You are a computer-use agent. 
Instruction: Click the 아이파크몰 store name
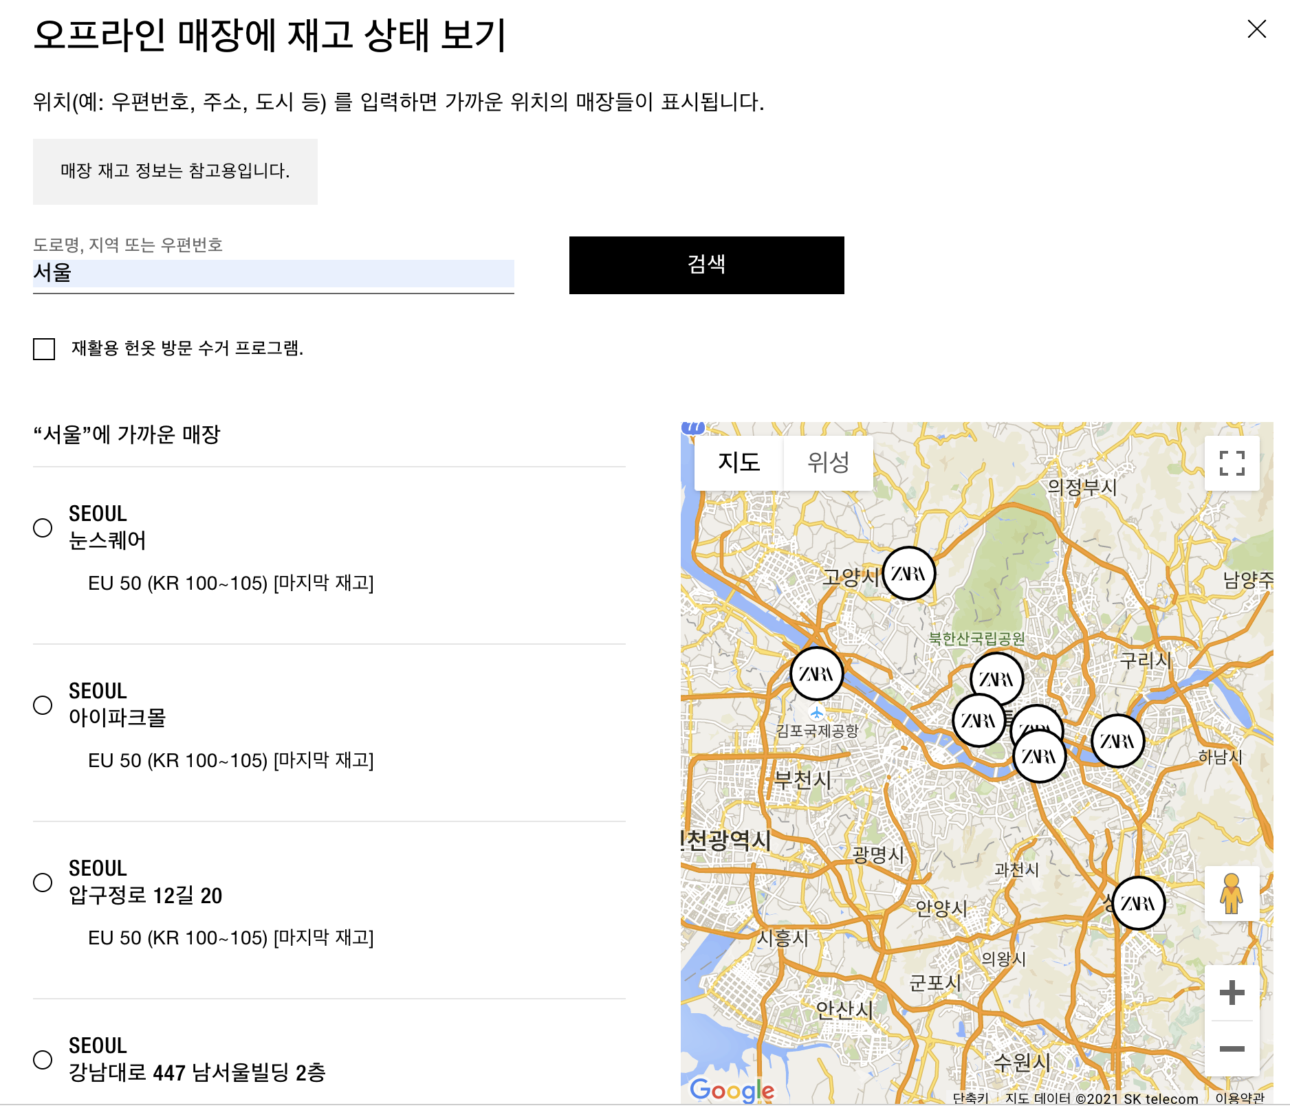pyautogui.click(x=118, y=718)
